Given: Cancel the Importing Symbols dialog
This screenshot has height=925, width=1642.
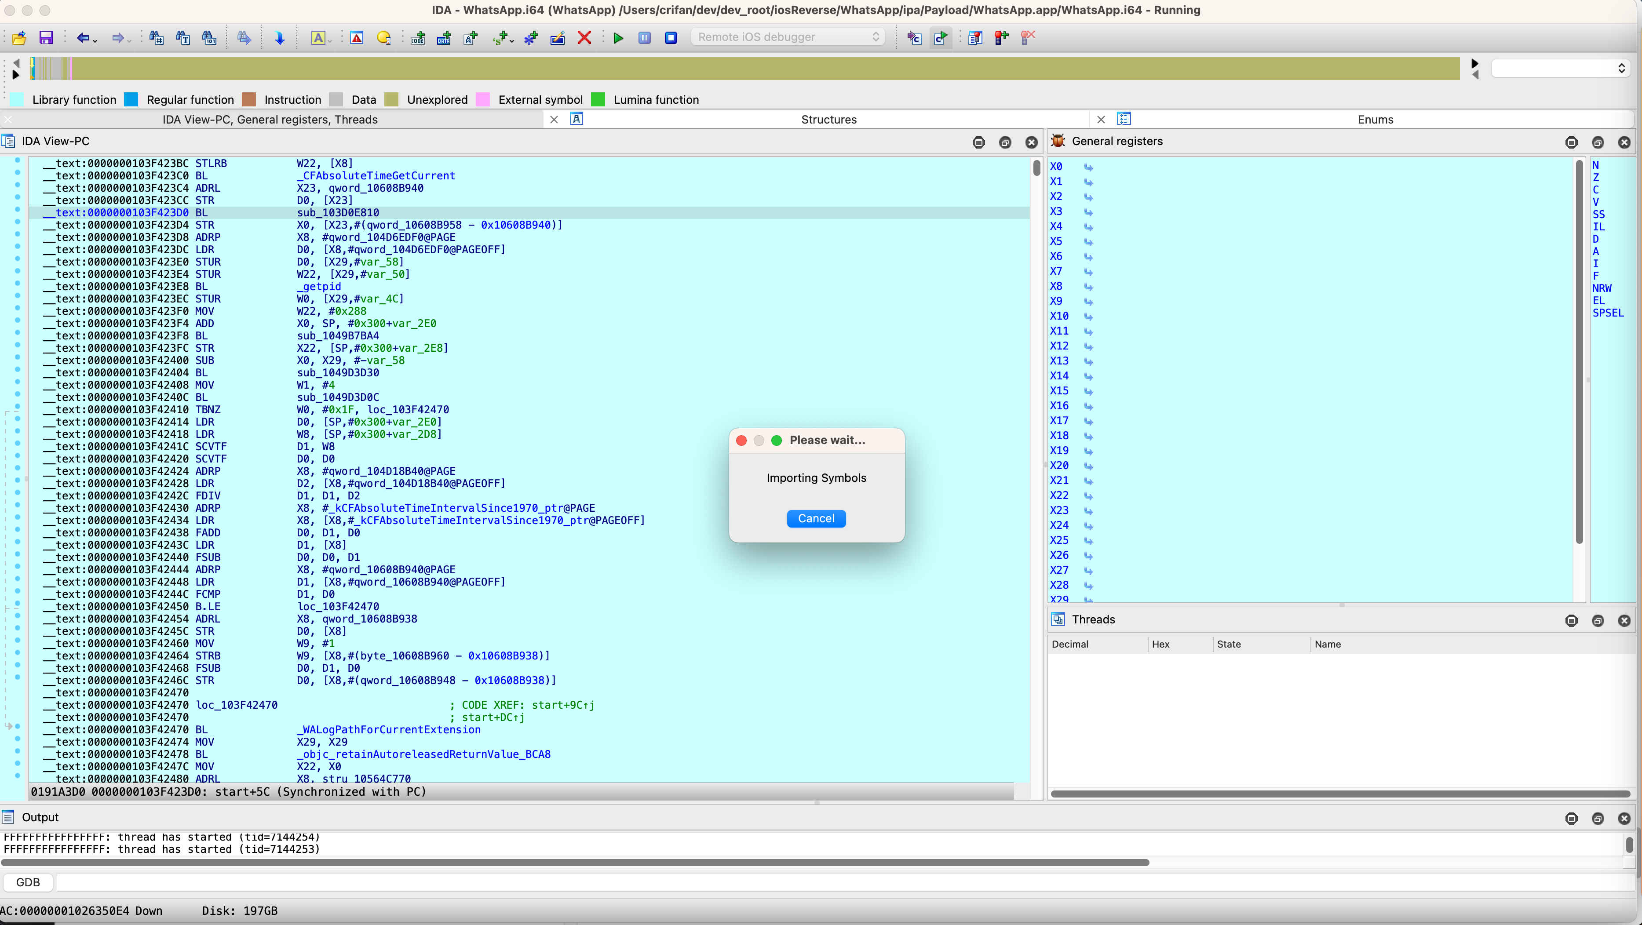Looking at the screenshot, I should point(816,519).
